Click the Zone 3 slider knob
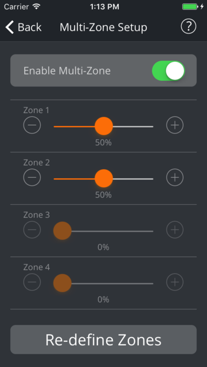The image size is (207, 367). [63, 231]
